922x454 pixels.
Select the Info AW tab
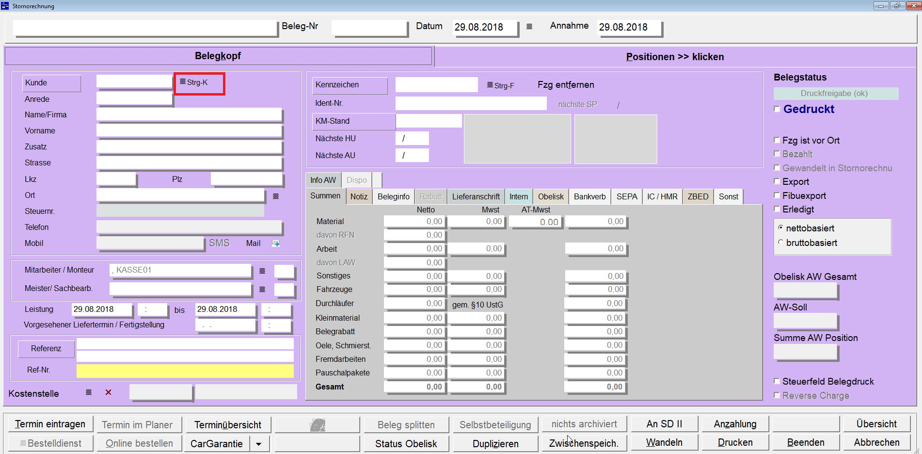(323, 180)
